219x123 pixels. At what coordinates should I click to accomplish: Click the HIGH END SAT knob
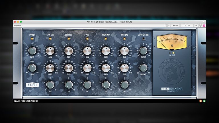coord(124,85)
